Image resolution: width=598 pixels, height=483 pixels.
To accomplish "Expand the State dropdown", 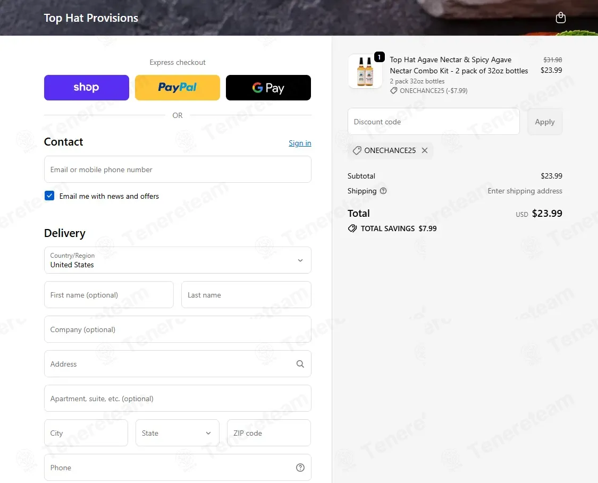I will [178, 433].
